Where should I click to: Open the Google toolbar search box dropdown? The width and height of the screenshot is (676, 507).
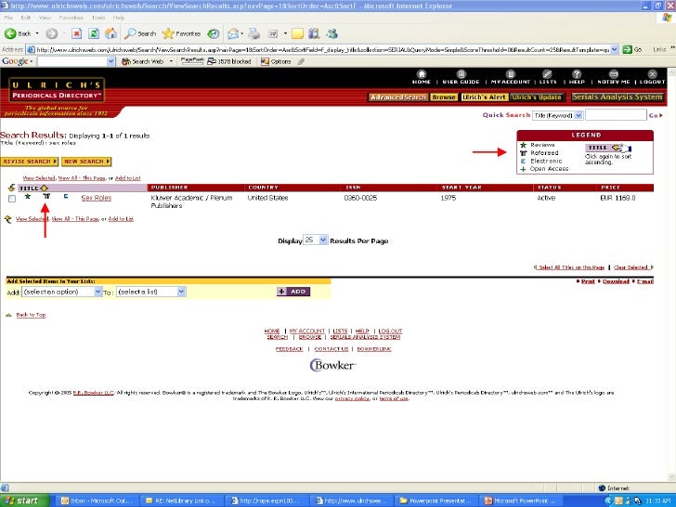[111, 61]
